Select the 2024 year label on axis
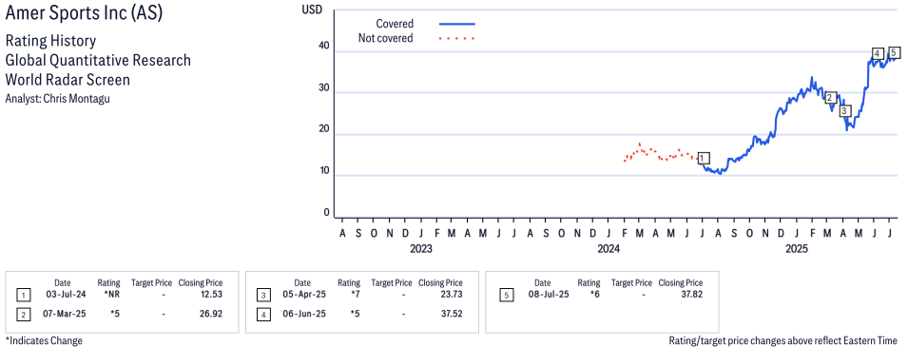908x347 pixels. point(609,250)
